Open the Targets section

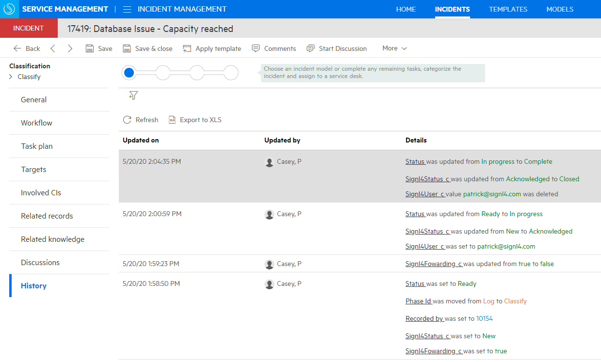point(59,170)
